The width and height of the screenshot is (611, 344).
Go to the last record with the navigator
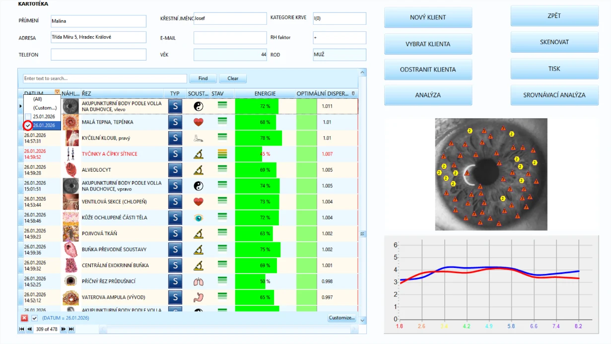click(71, 329)
